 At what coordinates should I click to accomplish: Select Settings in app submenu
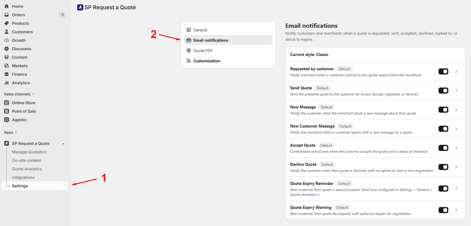point(34,186)
